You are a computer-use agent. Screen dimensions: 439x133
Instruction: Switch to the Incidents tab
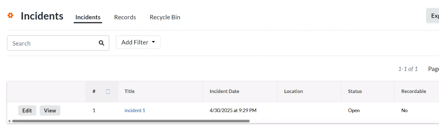88,17
